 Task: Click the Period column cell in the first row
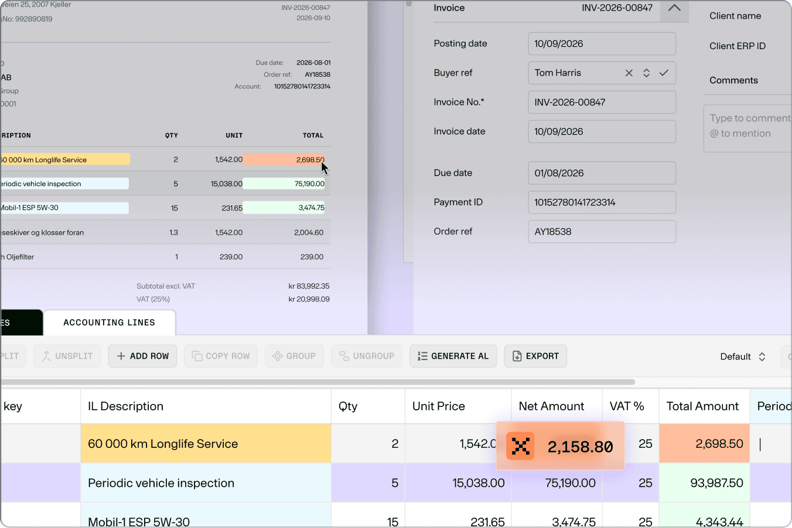pyautogui.click(x=771, y=444)
